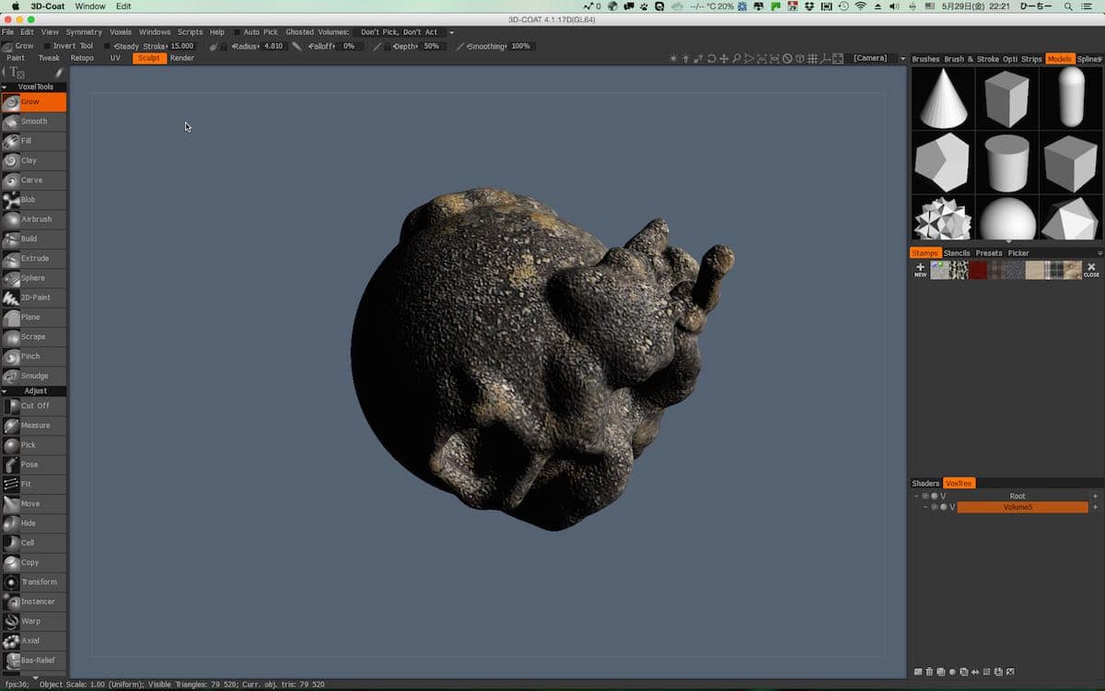Click the grid icon in viewport toolbar
The width and height of the screenshot is (1105, 691).
(811, 59)
